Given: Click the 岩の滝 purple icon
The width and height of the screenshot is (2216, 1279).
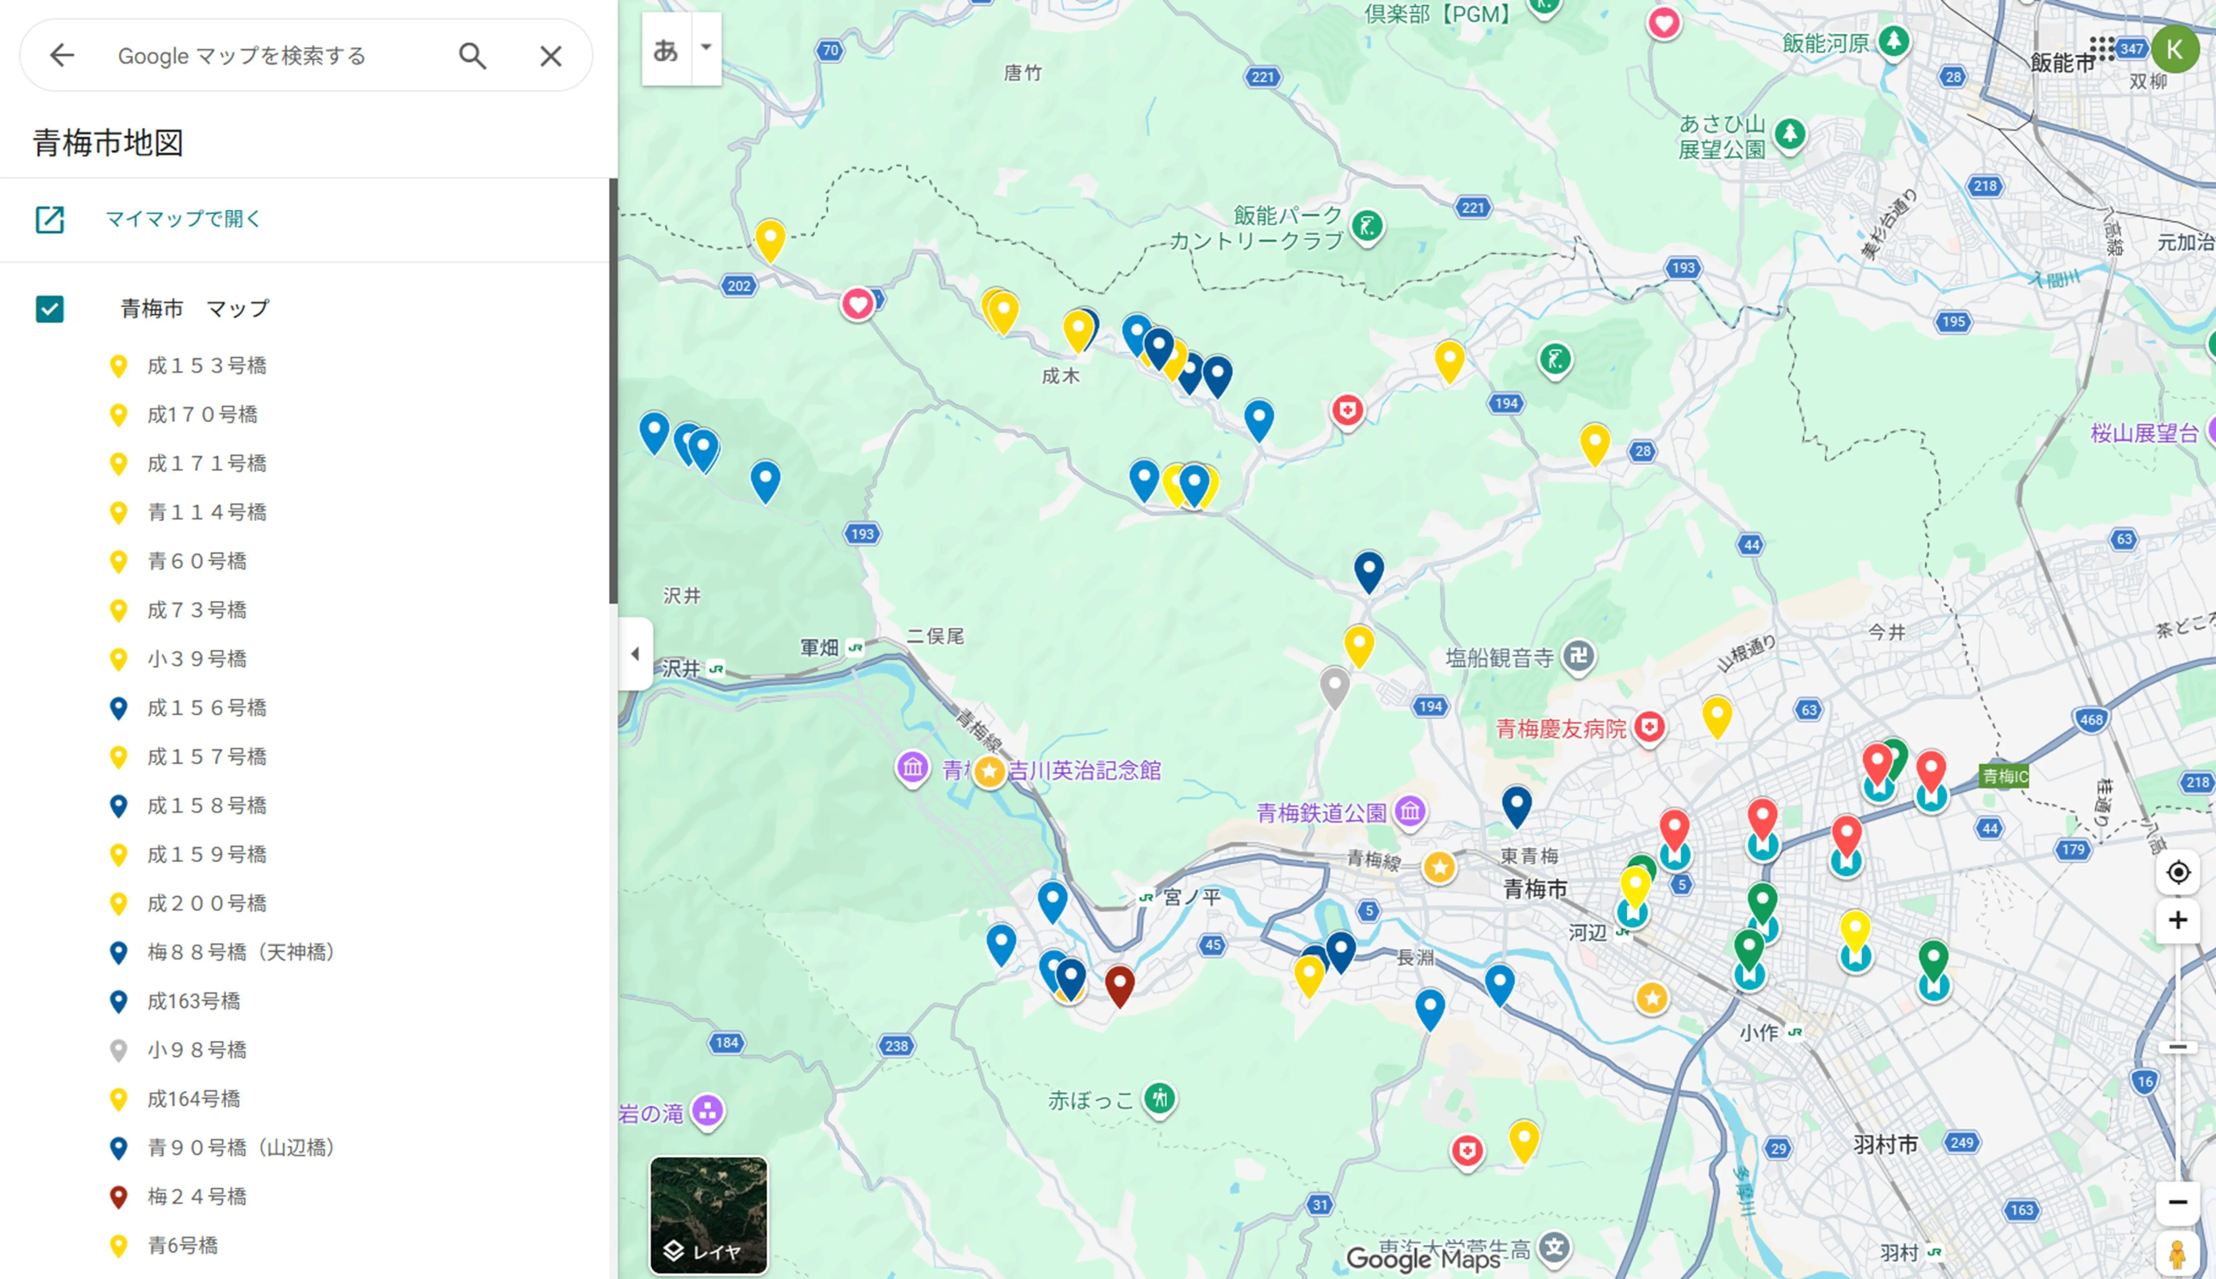Looking at the screenshot, I should [x=708, y=1111].
